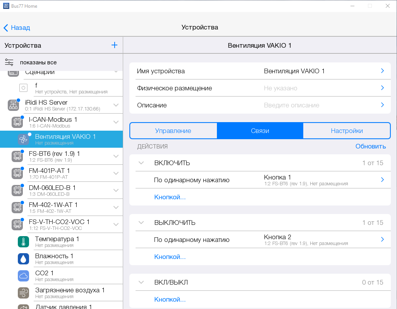Click the '0 от 15' counter text
Viewport: 397px width, 309px height.
point(373,282)
